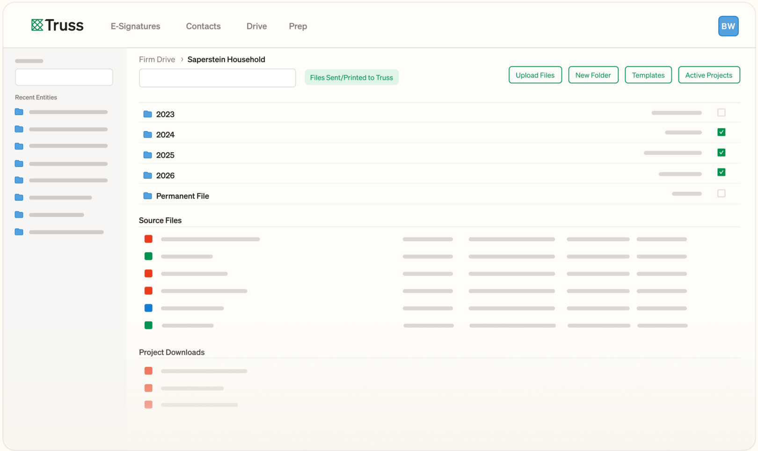Open Files Sent/Printed to Truss
The height and width of the screenshot is (451, 758).
tap(351, 77)
